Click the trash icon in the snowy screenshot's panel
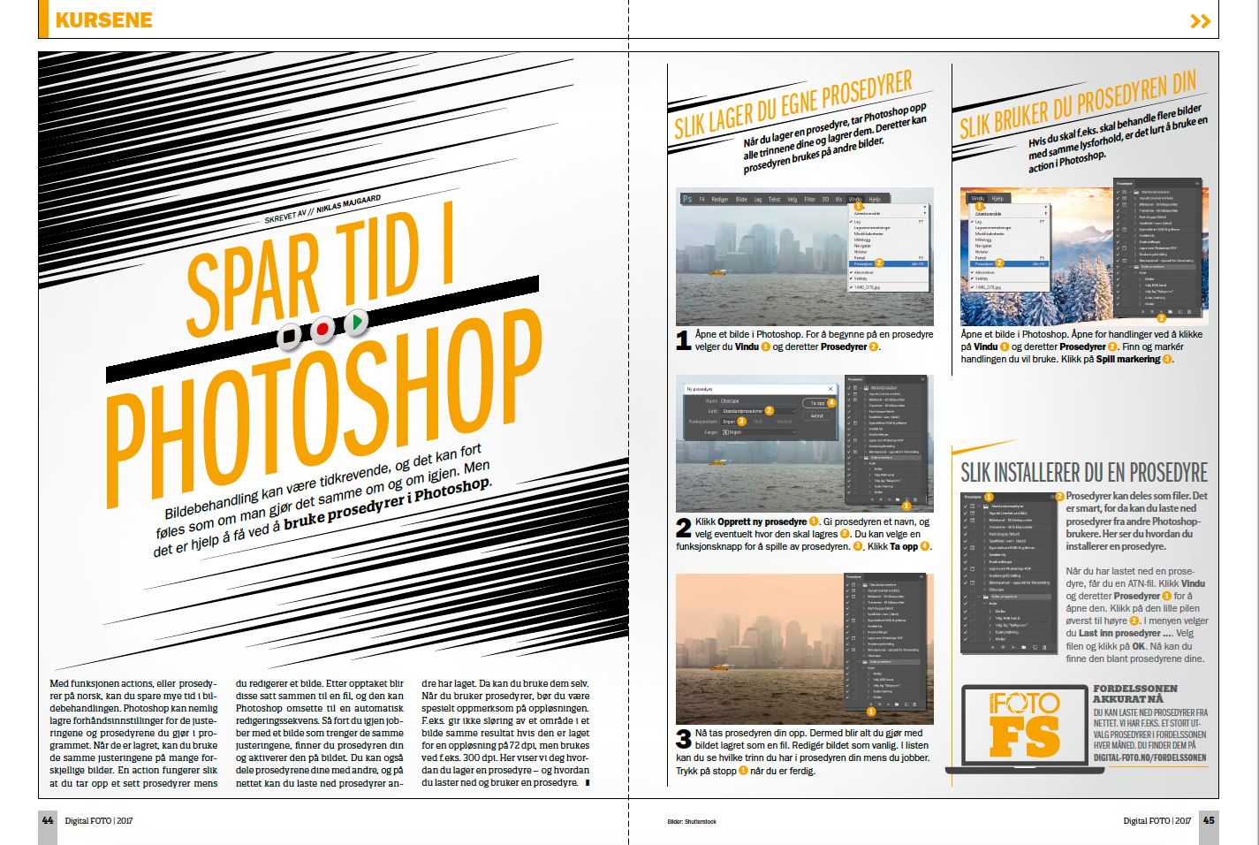Screen dimensions: 1259x845 click(1187, 313)
